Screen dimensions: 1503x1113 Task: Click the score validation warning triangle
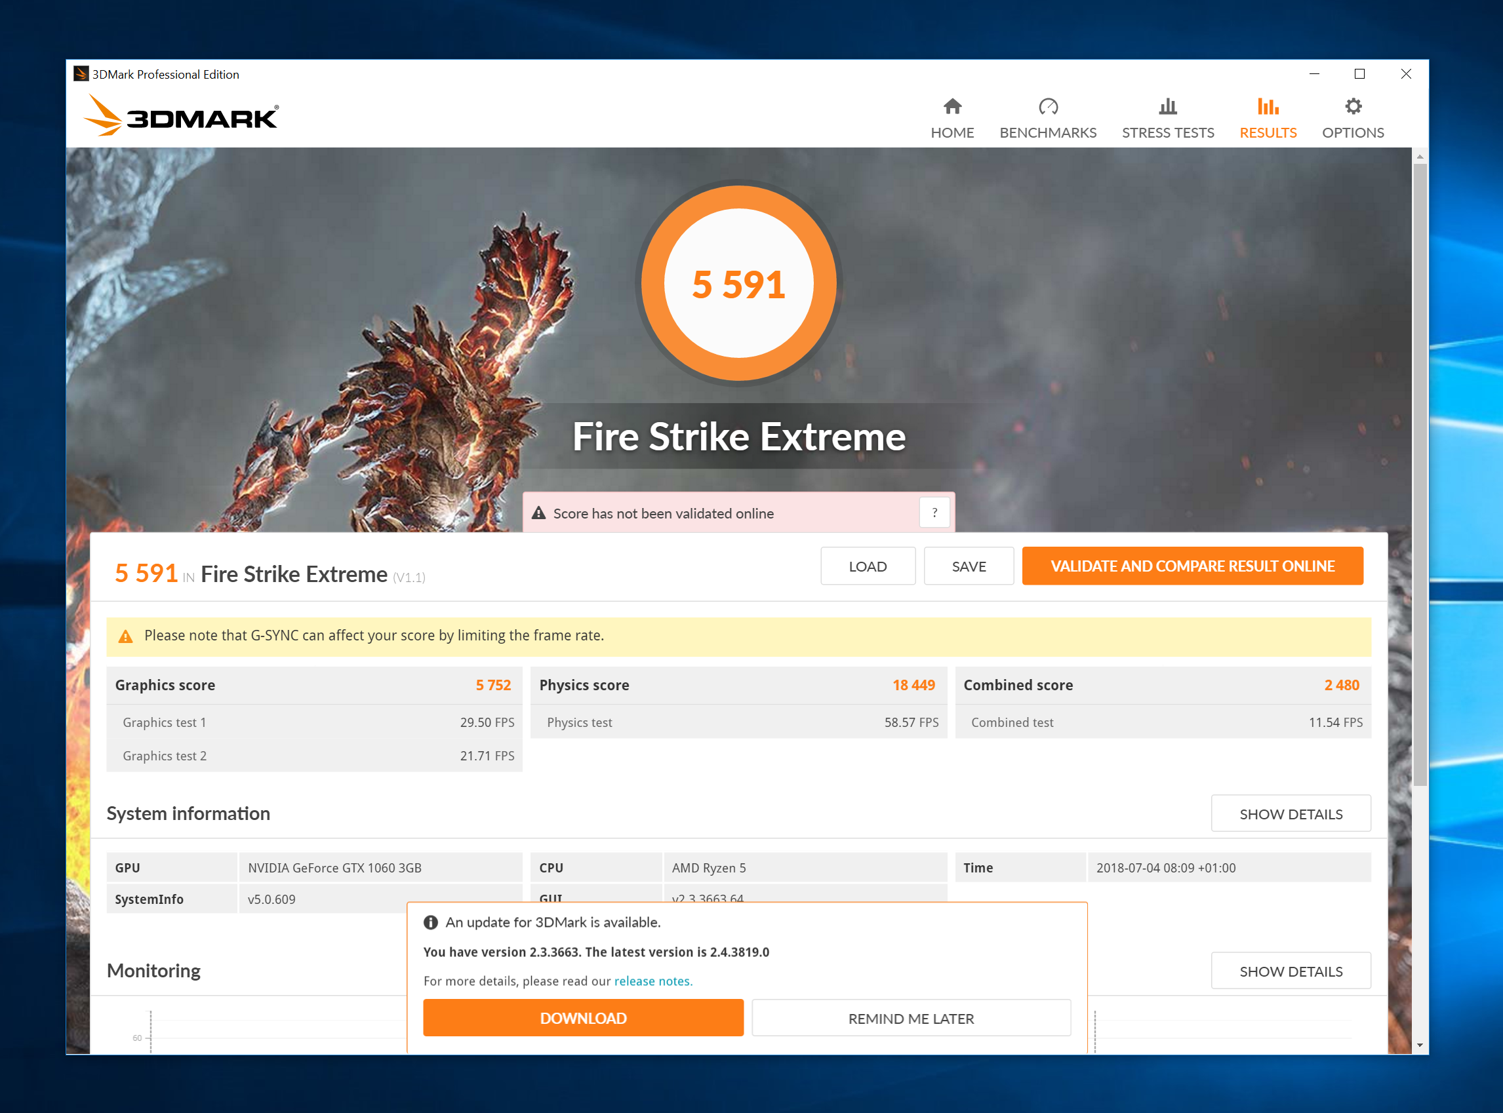pos(538,513)
